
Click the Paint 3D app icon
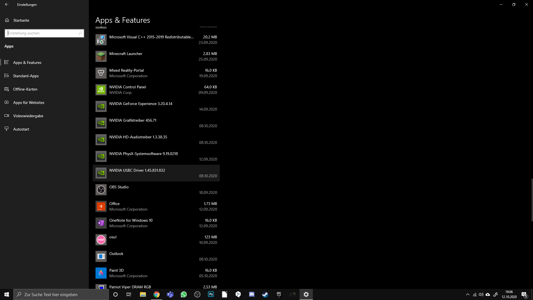pos(101,273)
